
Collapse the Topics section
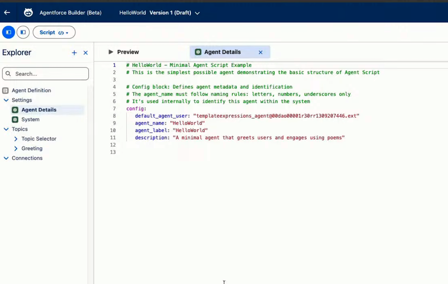point(6,129)
